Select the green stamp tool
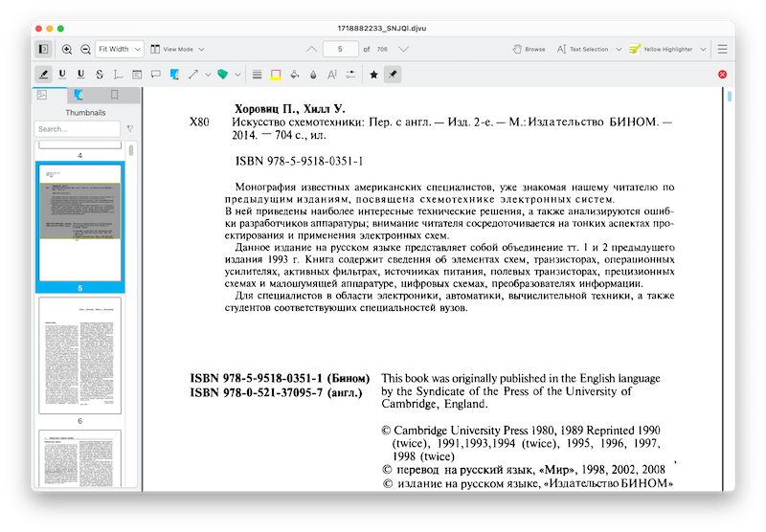The width and height of the screenshot is (766, 532). pos(222,74)
